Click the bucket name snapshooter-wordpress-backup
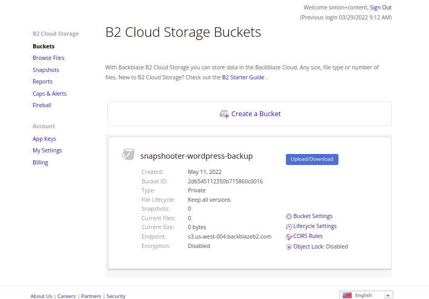 (x=196, y=156)
